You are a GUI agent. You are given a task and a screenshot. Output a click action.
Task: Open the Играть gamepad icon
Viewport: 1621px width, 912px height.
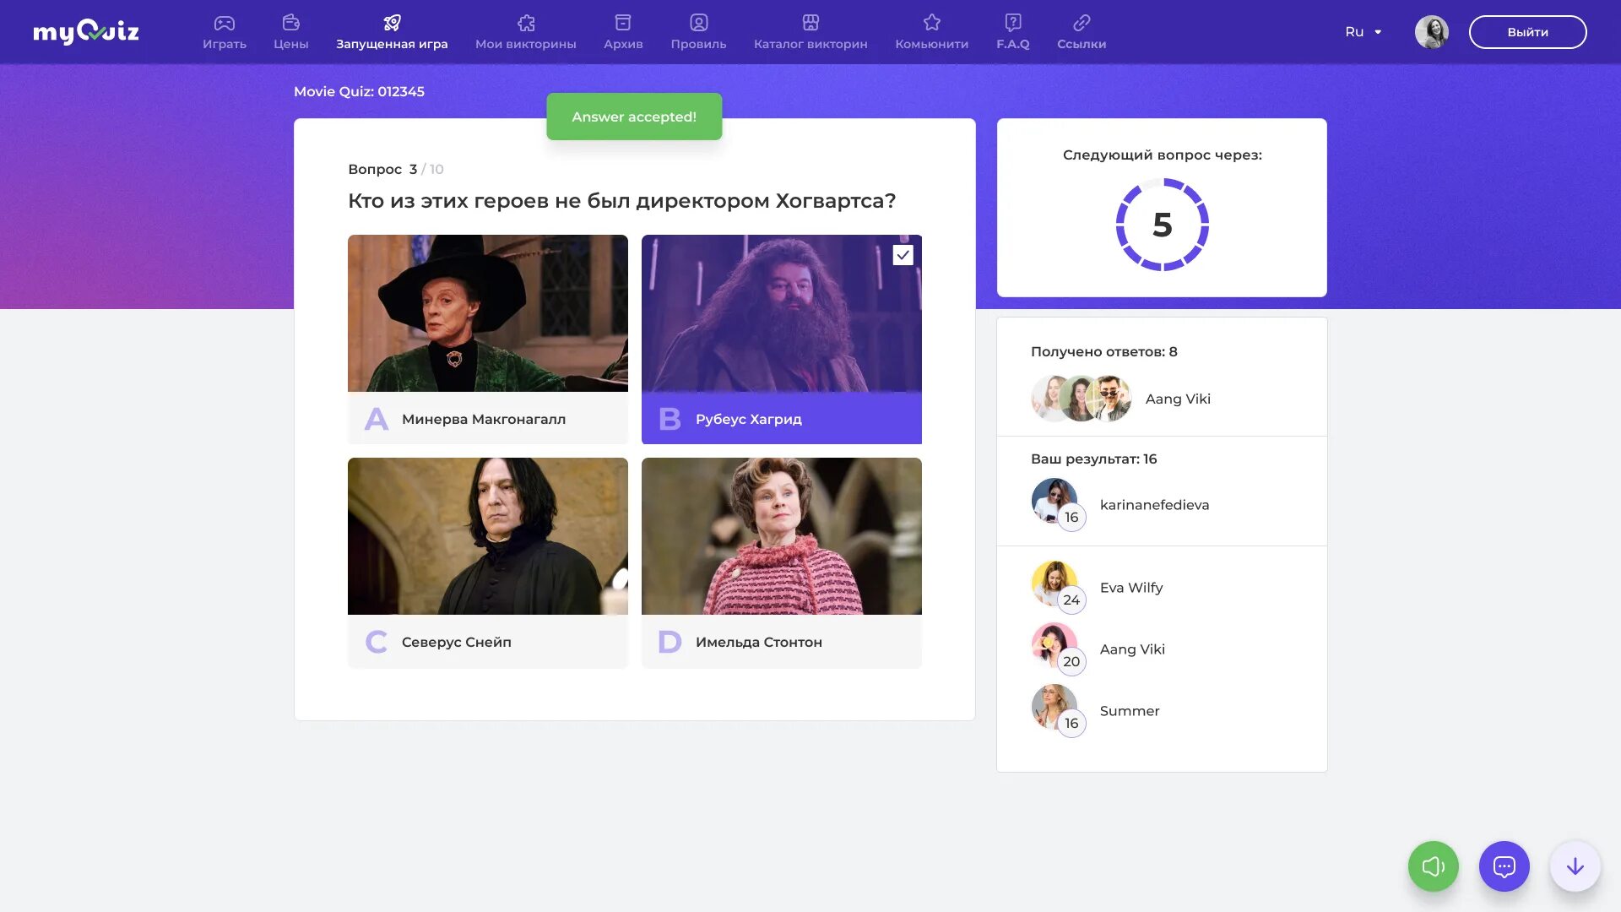pos(225,23)
